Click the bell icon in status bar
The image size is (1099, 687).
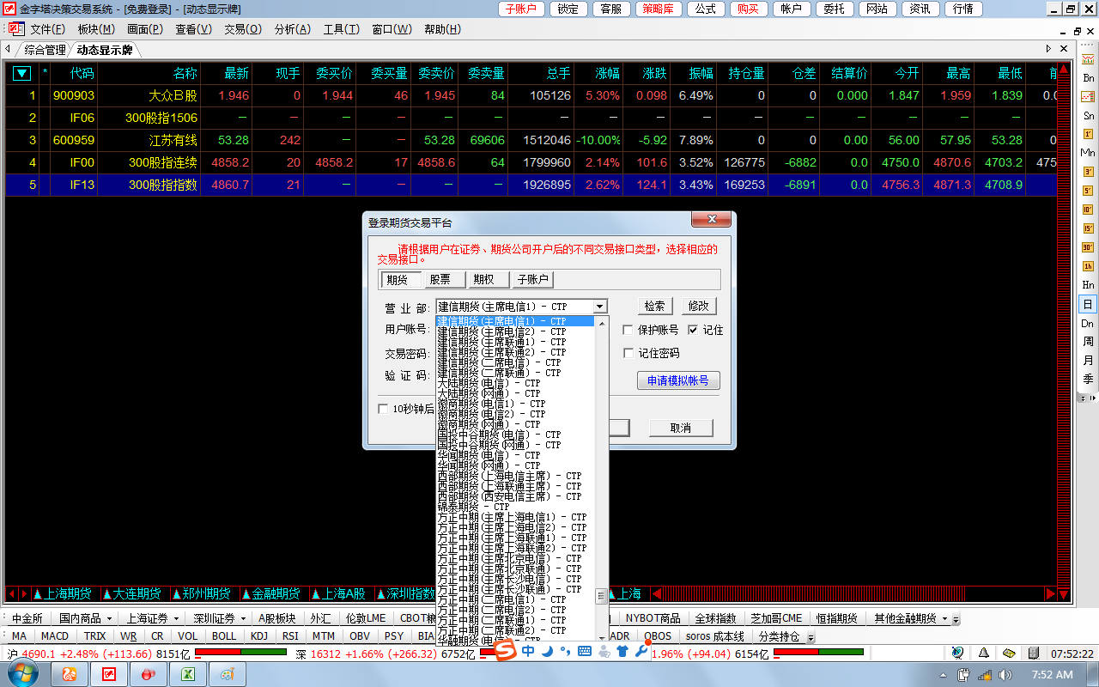click(983, 654)
